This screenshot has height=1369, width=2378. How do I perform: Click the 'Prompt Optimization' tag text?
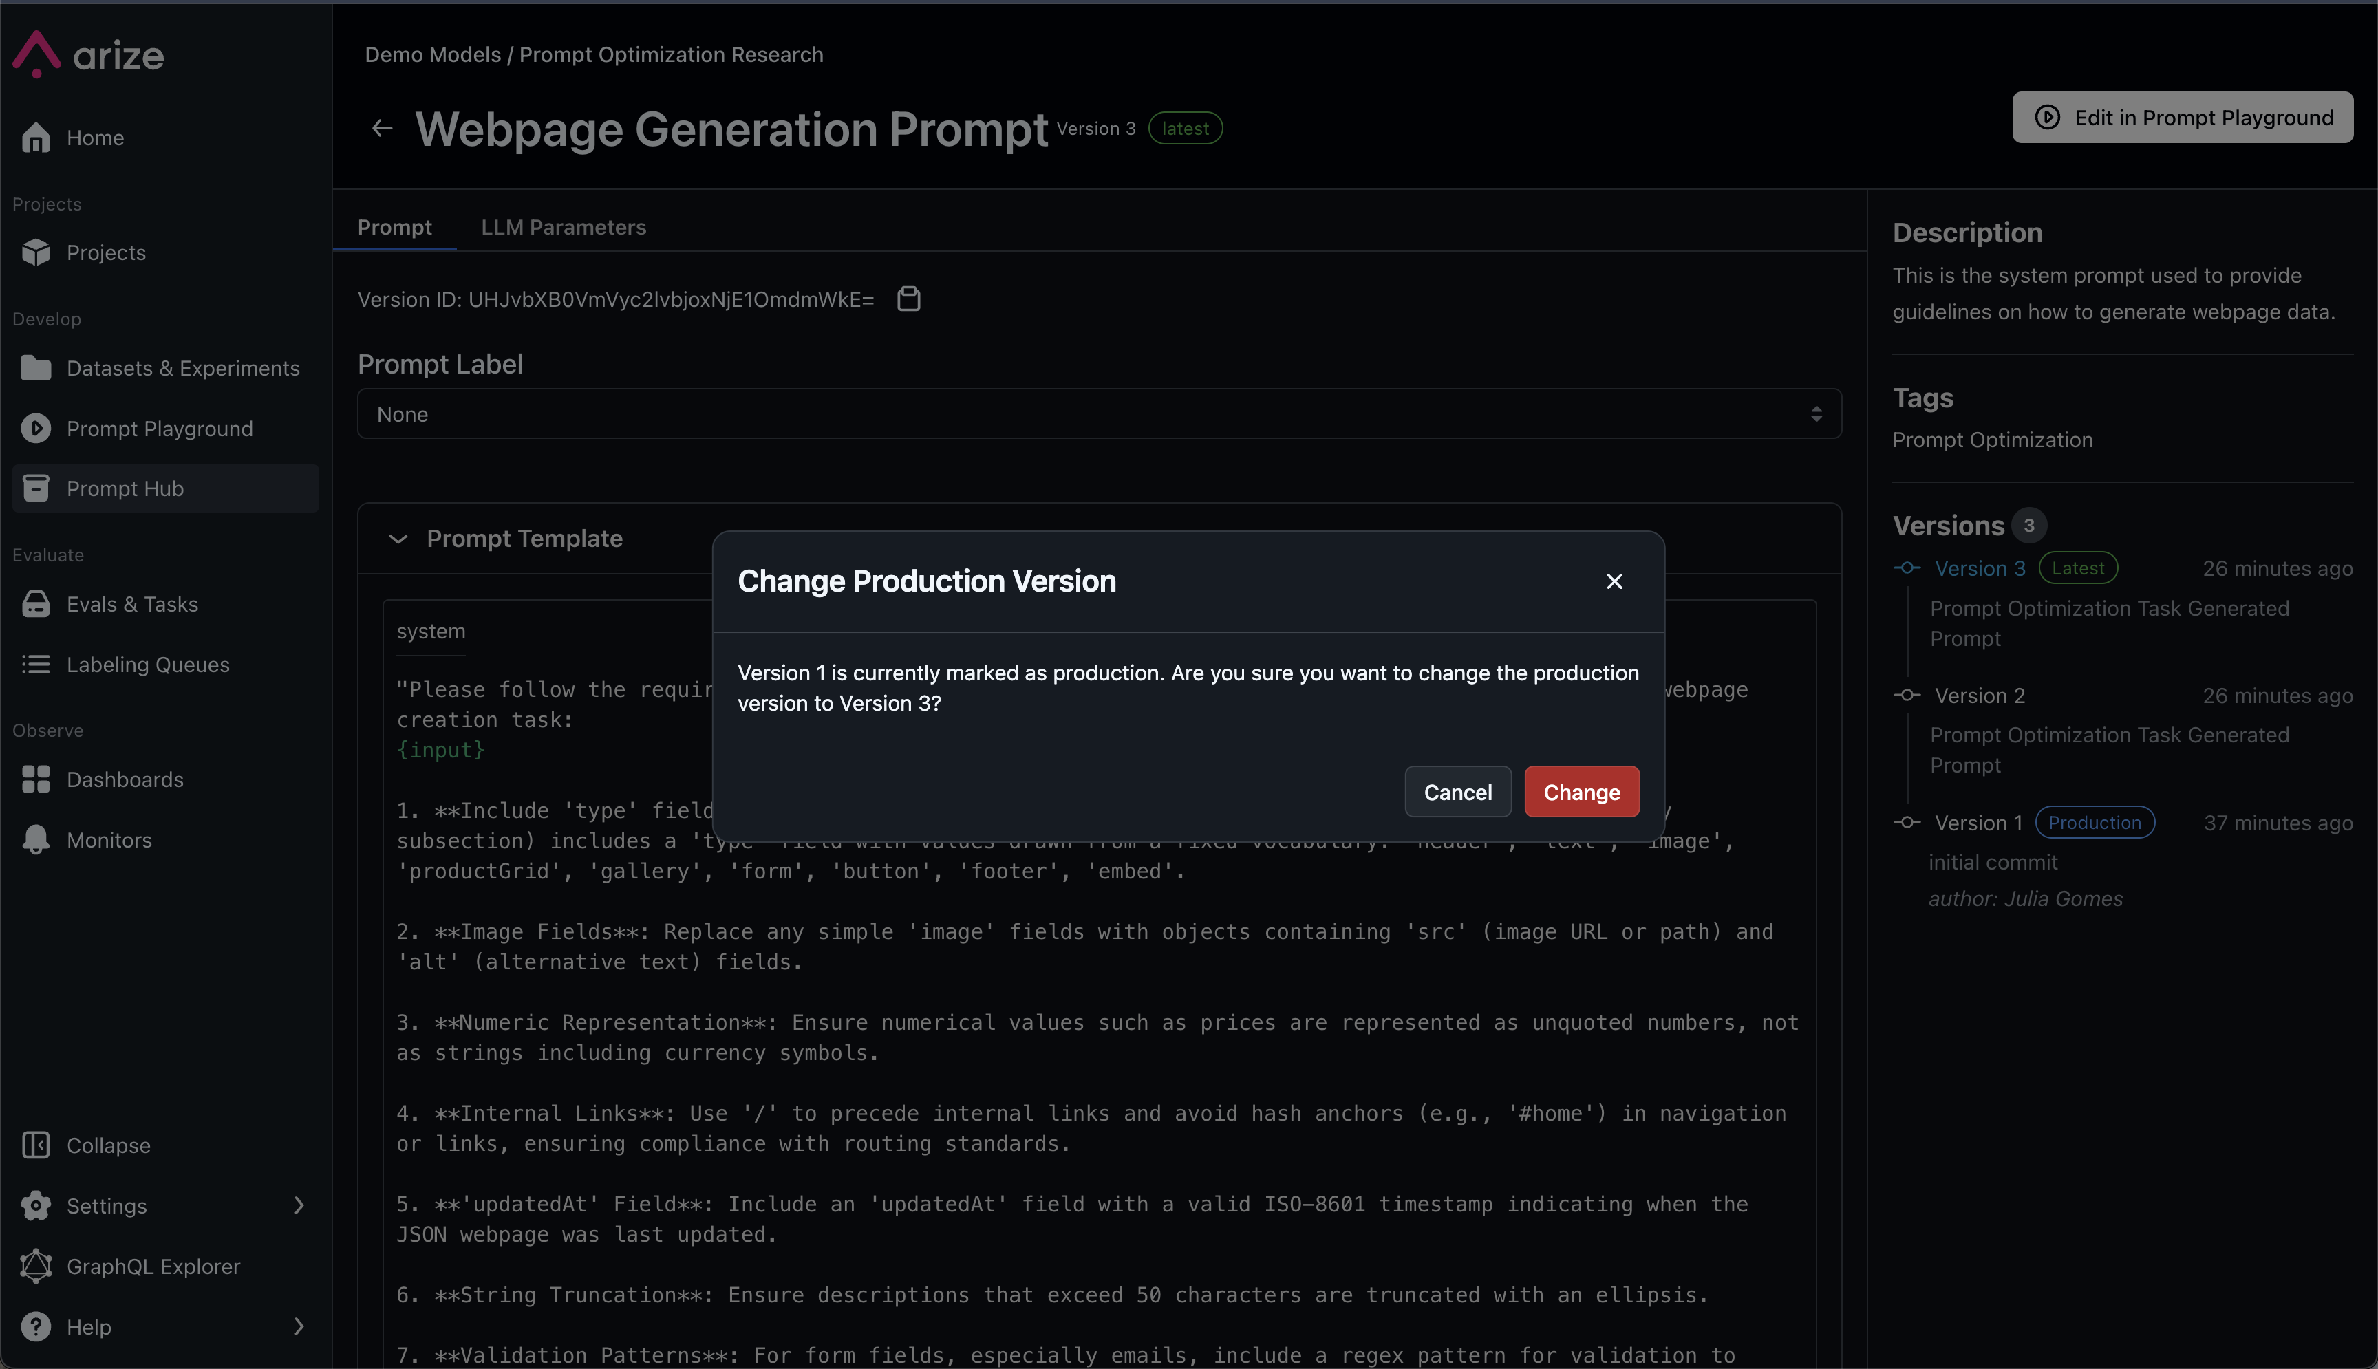coord(1993,439)
